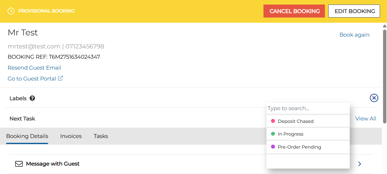Image resolution: width=387 pixels, height=174 pixels.
Task: Click the purple Pre-Order Pending color dot
Action: click(273, 147)
